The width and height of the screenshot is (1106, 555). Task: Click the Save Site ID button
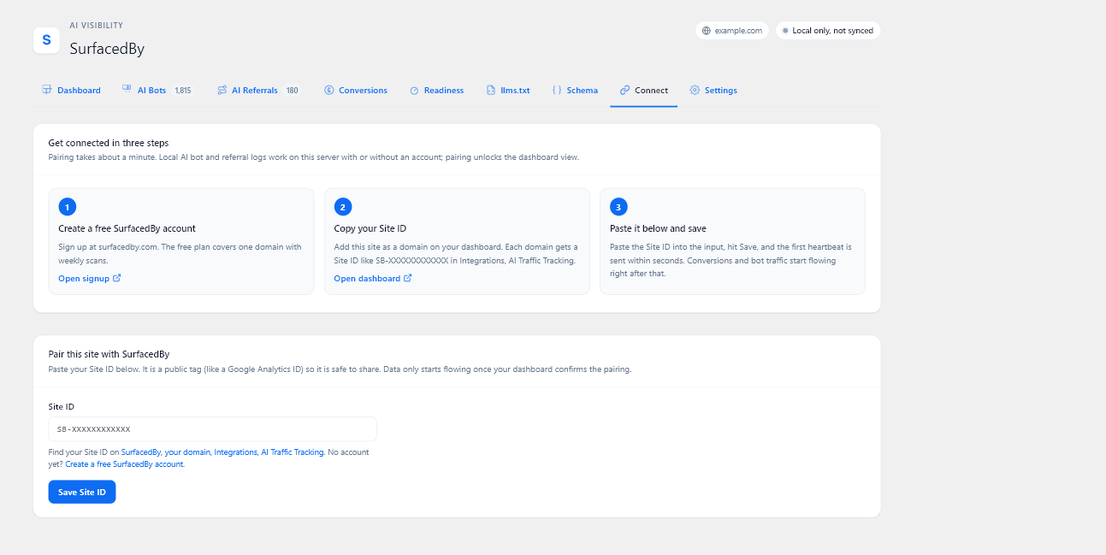(x=82, y=492)
